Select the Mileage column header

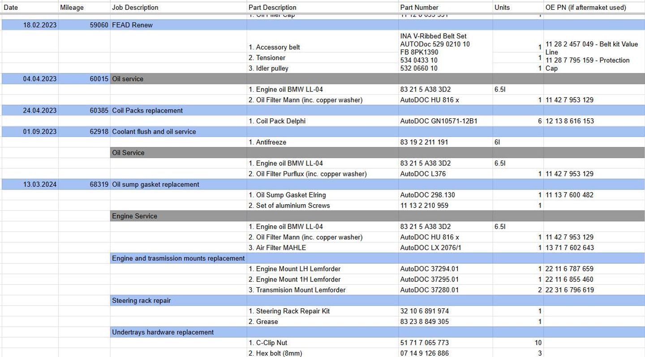(x=72, y=7)
